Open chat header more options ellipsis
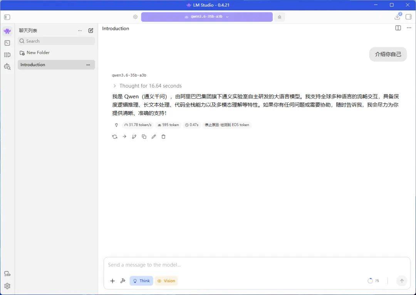The image size is (416, 295). [x=409, y=28]
